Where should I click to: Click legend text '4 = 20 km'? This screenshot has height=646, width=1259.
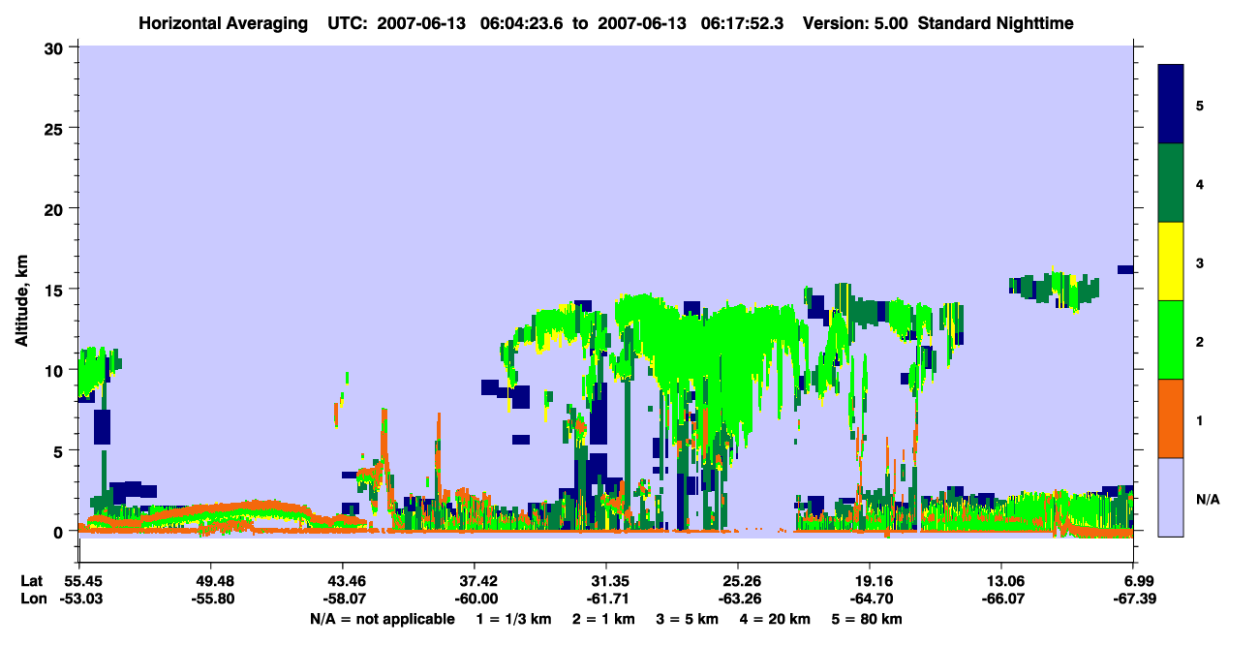(778, 619)
